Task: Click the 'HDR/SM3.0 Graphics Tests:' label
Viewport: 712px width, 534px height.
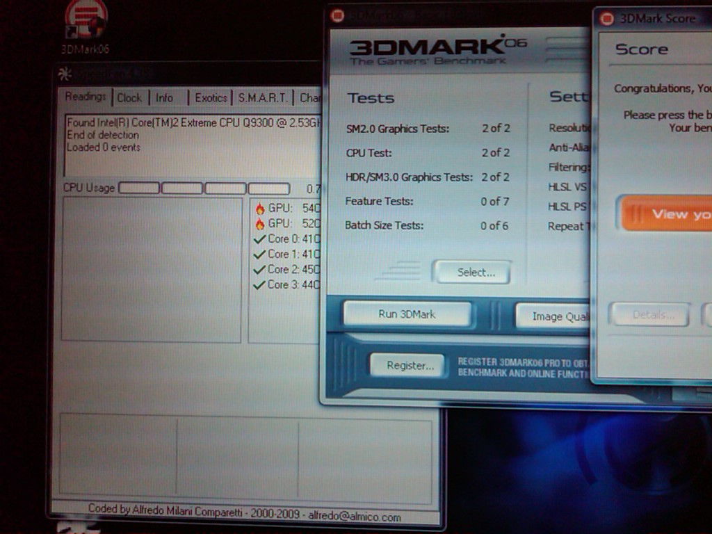Action: pyautogui.click(x=409, y=177)
